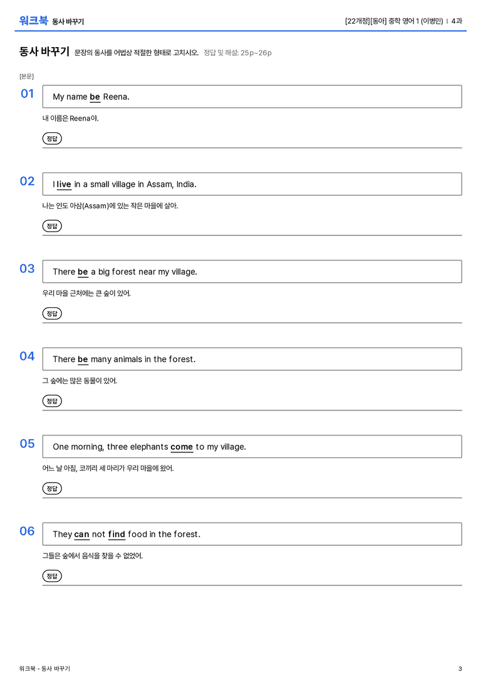This screenshot has width=481, height=682.
Task: Click the 정답 badge under question 03
Action: pyautogui.click(x=52, y=314)
